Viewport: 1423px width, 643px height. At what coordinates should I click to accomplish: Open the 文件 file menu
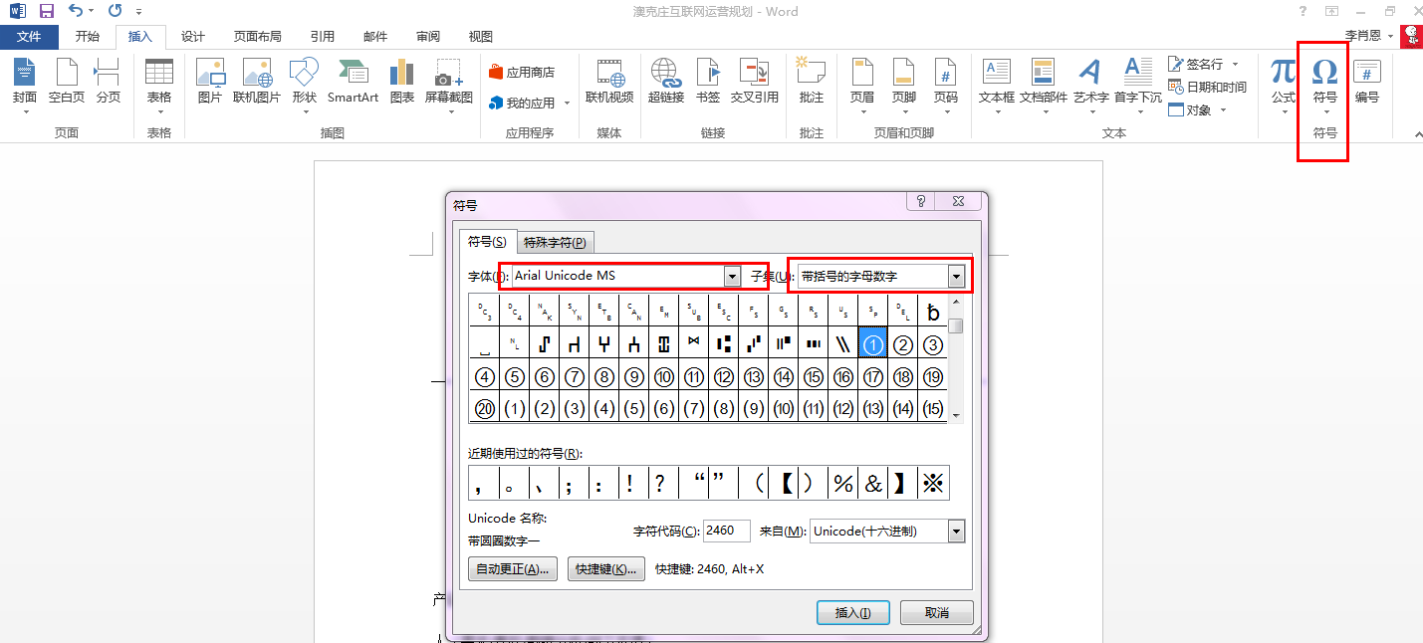29,37
